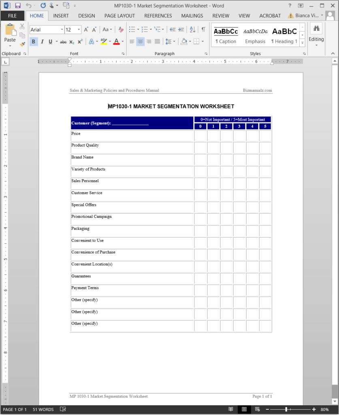Expand the Styles gallery More arrow
The image size is (339, 415).
[x=303, y=43]
